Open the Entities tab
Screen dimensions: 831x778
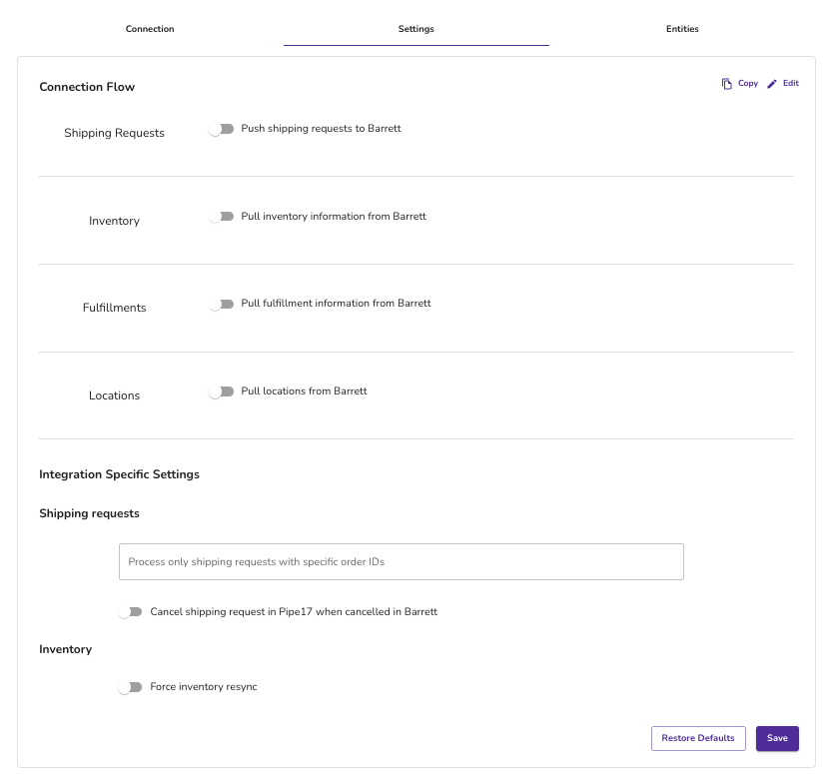pos(682,29)
